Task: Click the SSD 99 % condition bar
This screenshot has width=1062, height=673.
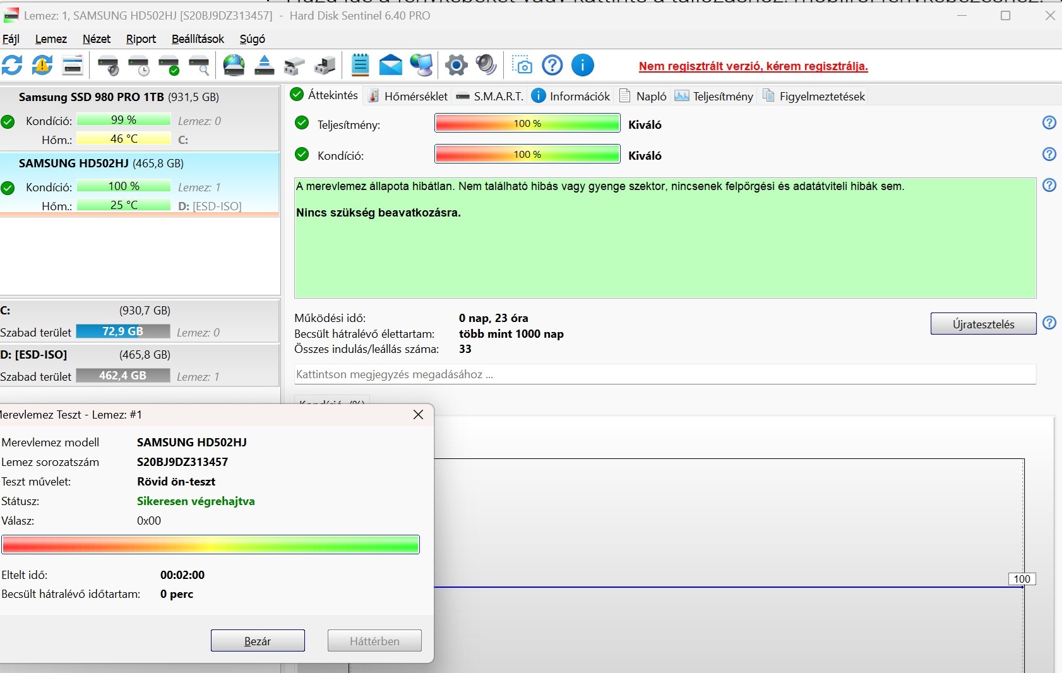Action: [124, 120]
